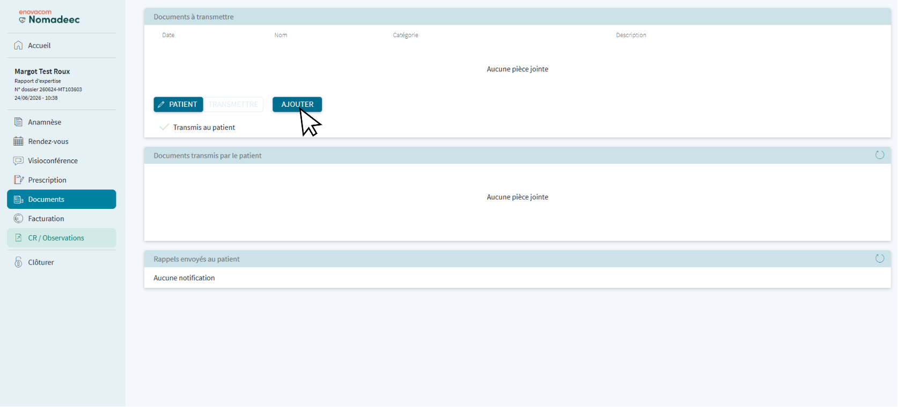Viewport: 898px width, 407px height.
Task: Click the Accueil home icon
Action: [18, 46]
